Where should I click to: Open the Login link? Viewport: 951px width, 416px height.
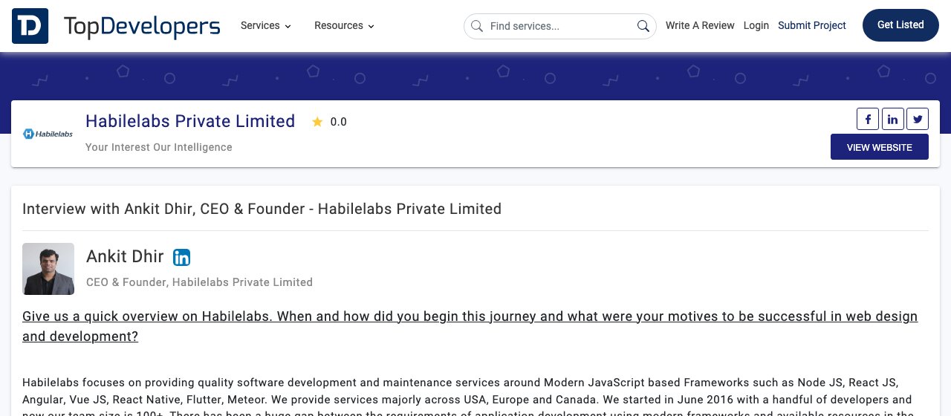756,25
